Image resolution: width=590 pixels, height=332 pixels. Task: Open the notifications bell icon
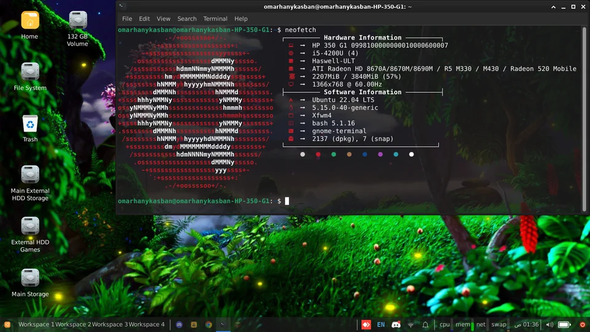click(425, 325)
